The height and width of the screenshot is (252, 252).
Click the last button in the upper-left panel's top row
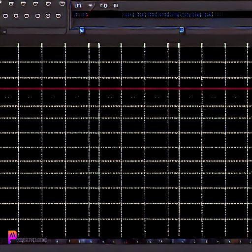[x=62, y=3]
